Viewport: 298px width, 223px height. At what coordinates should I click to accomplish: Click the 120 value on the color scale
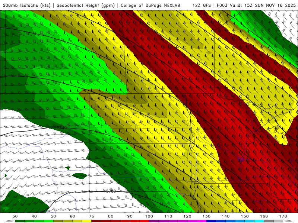[187, 216]
